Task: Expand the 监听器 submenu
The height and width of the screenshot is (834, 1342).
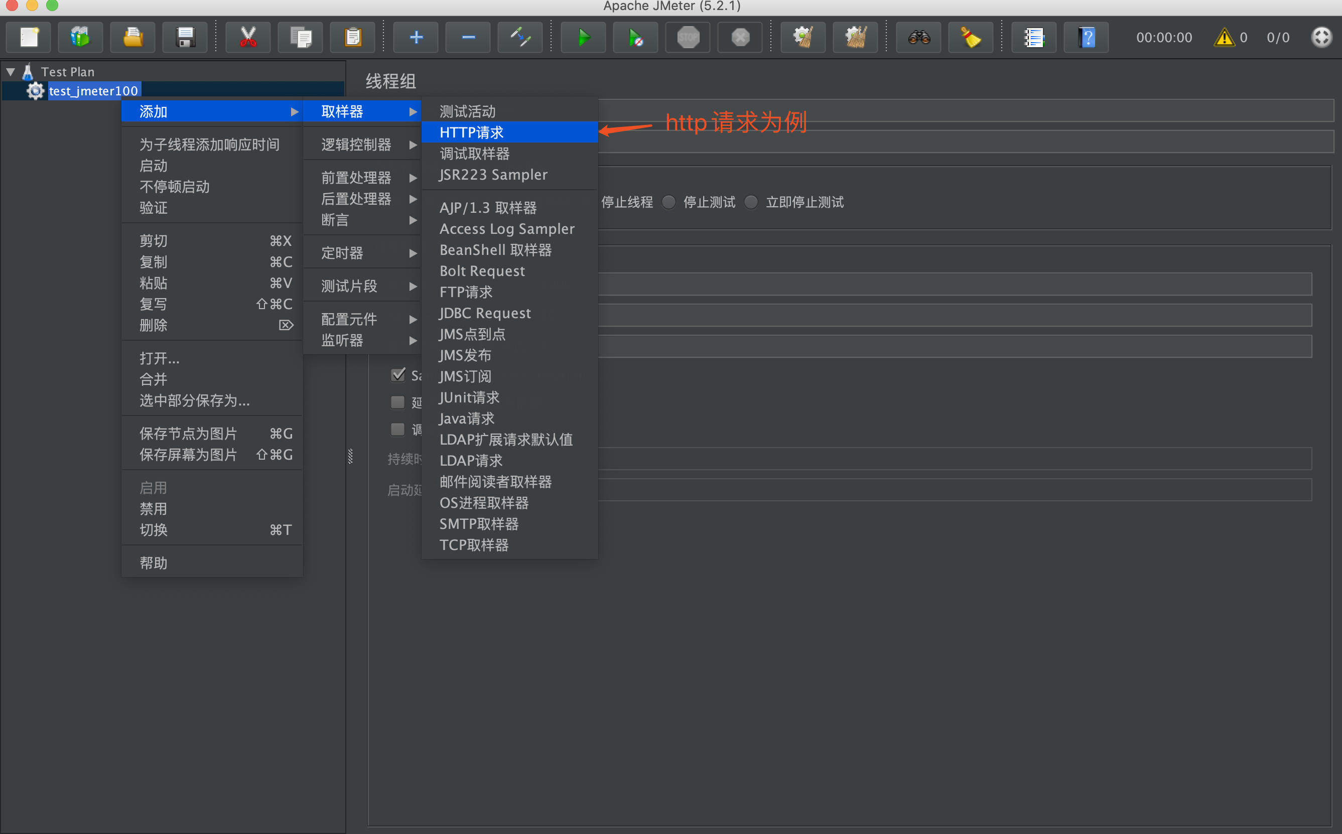Action: click(362, 340)
